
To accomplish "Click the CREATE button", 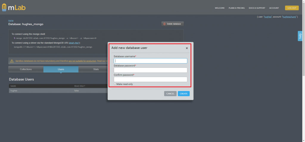I will [x=183, y=94].
